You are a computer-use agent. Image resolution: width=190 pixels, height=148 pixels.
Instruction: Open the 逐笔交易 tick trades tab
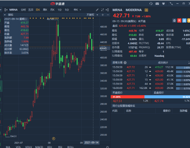(x=117, y=63)
